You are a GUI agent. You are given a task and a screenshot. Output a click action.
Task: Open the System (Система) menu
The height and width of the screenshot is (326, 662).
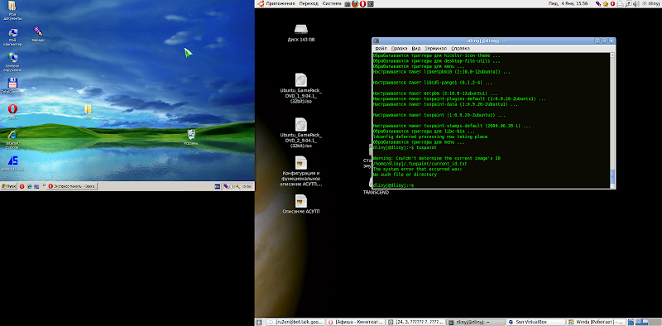click(x=332, y=4)
